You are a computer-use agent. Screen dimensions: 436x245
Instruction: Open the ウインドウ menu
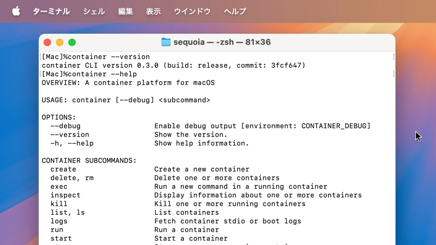192,11
